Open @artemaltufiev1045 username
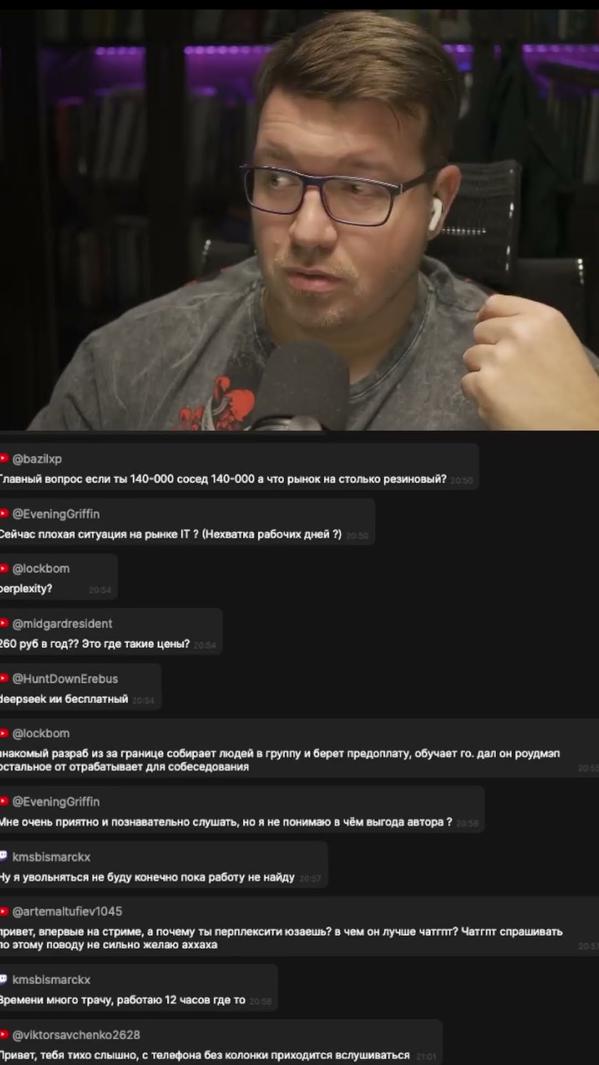Screen dimensions: 599x1065 [x=67, y=911]
